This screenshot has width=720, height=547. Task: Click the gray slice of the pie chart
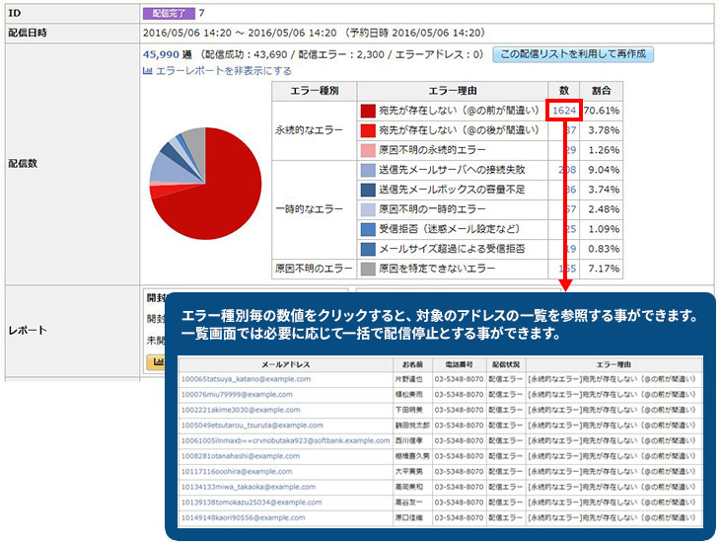196,143
